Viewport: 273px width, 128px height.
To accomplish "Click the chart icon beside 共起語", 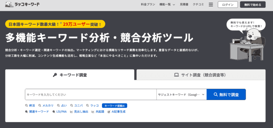I will point(93,112).
